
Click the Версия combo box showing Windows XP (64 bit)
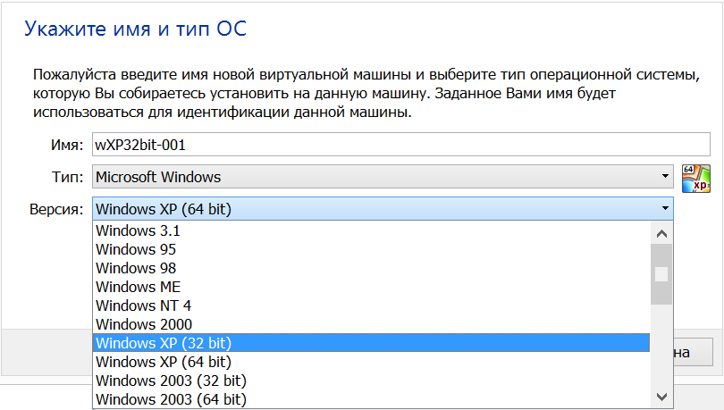pos(383,208)
